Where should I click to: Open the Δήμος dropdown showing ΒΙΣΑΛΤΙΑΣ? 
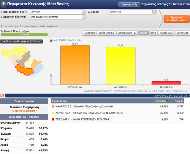point(132,12)
